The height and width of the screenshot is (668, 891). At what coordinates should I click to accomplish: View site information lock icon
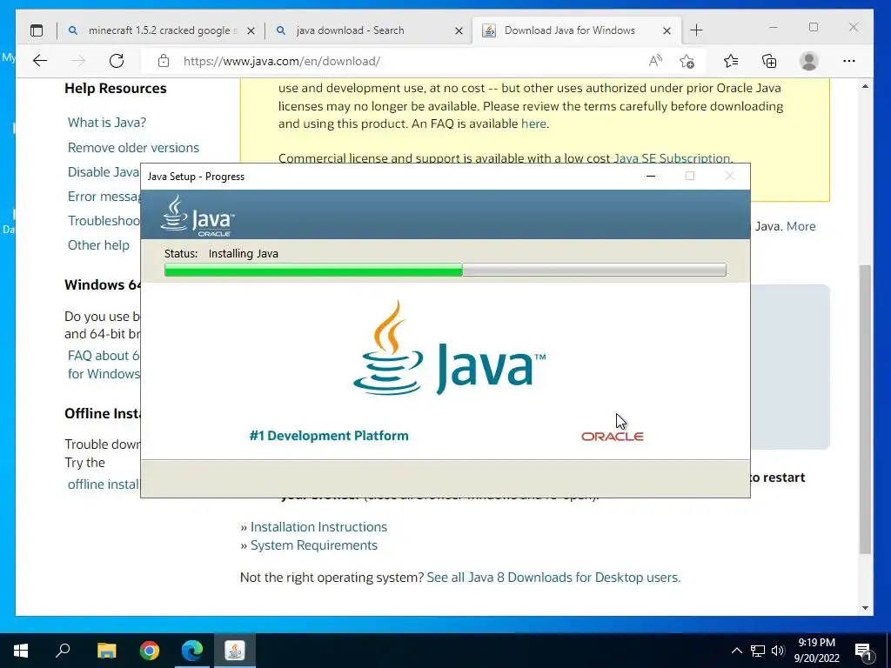pos(164,61)
